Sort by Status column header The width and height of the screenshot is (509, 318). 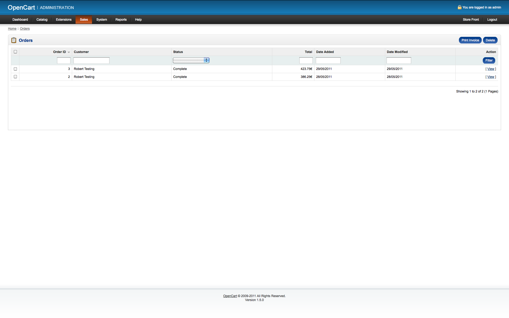(x=178, y=52)
